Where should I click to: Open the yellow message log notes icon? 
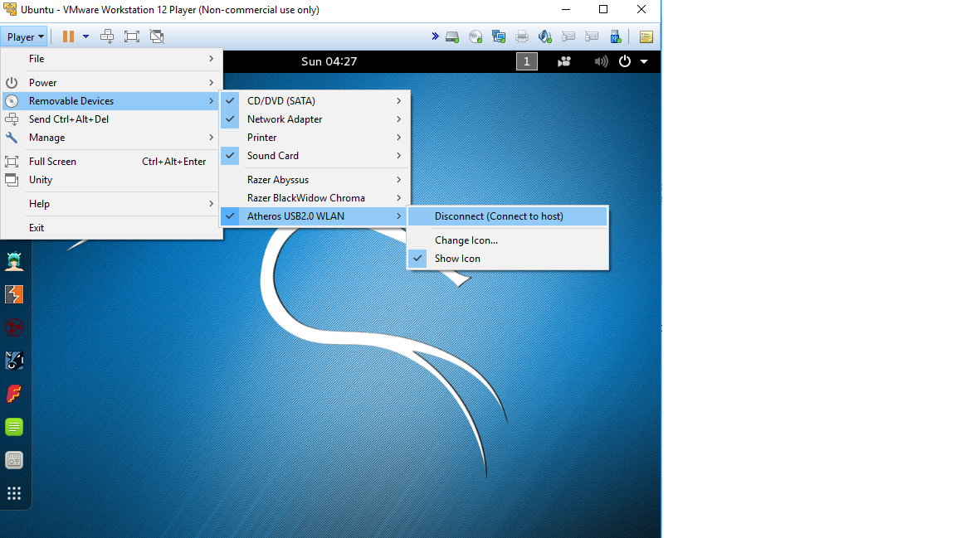tap(646, 37)
